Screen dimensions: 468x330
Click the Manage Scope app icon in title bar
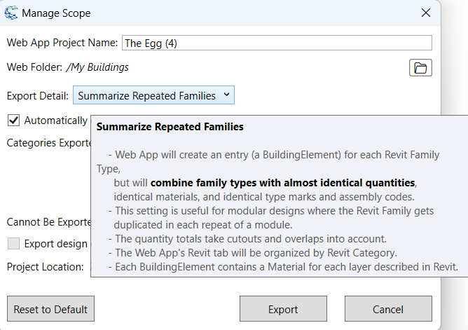click(11, 13)
